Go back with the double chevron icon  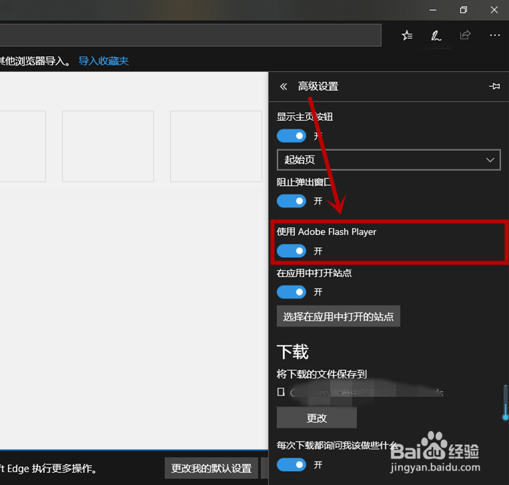(x=284, y=86)
